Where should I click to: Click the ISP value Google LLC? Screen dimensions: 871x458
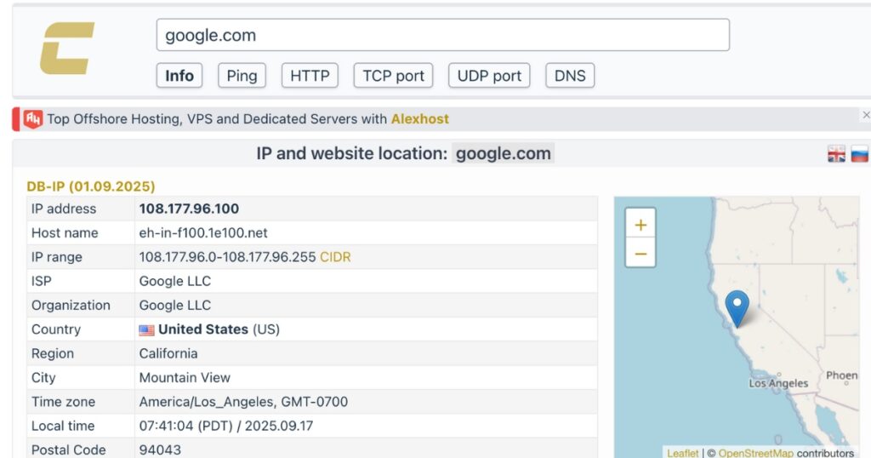[x=175, y=281]
